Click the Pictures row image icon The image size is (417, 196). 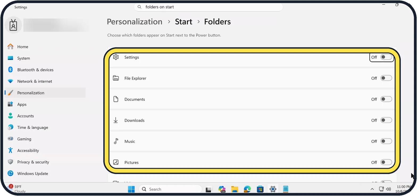(x=116, y=162)
